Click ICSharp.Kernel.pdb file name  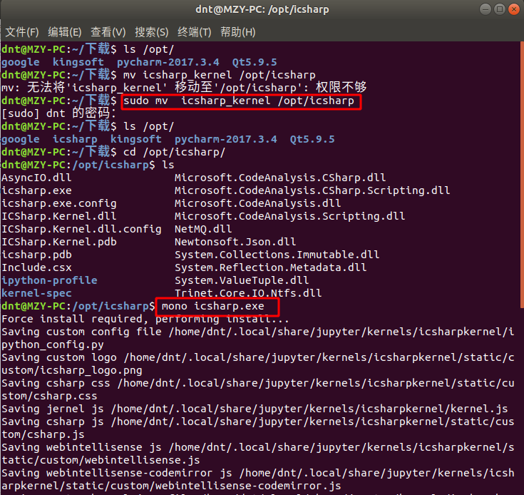[58, 242]
